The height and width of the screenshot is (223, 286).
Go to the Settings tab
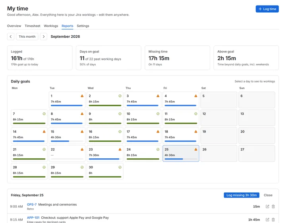coord(83,26)
